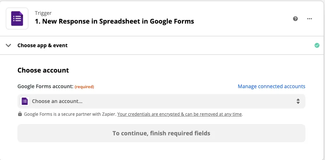Image resolution: width=325 pixels, height=160 pixels.
Task: Click the up-down arrows of account selector
Action: (298, 101)
